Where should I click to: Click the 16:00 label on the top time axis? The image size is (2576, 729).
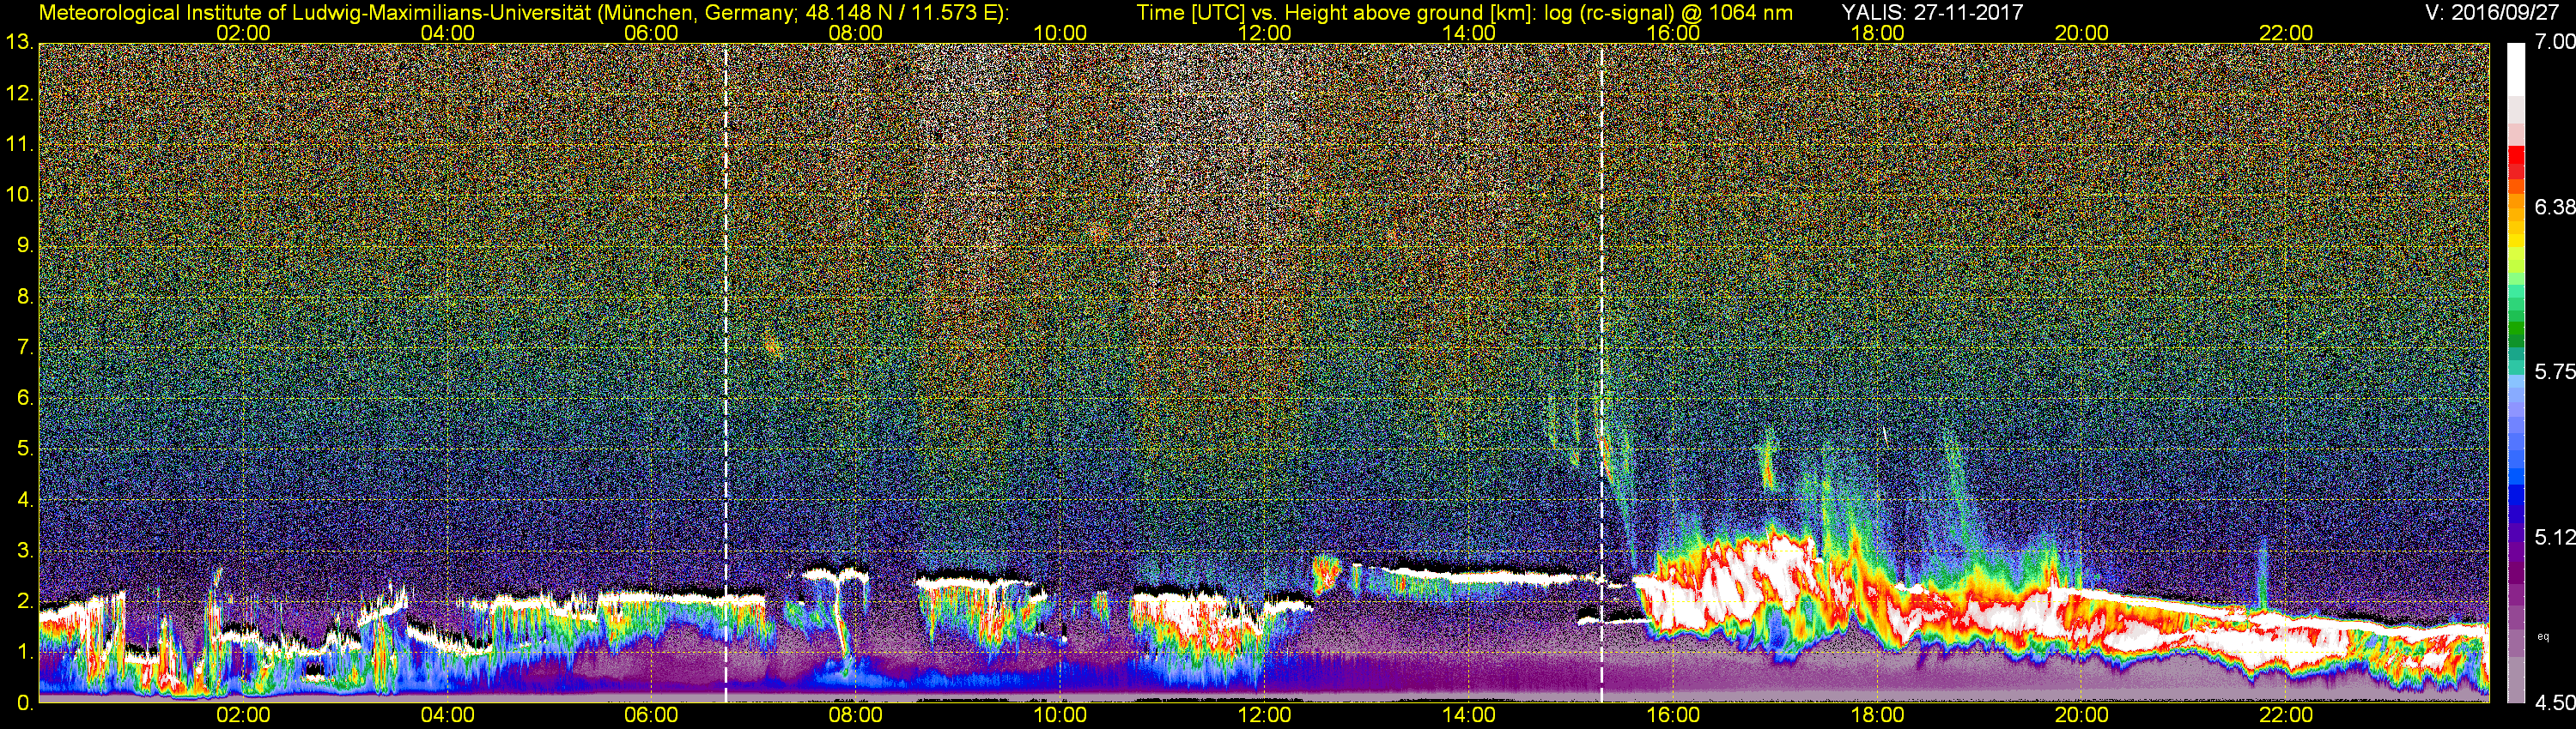pyautogui.click(x=1673, y=33)
